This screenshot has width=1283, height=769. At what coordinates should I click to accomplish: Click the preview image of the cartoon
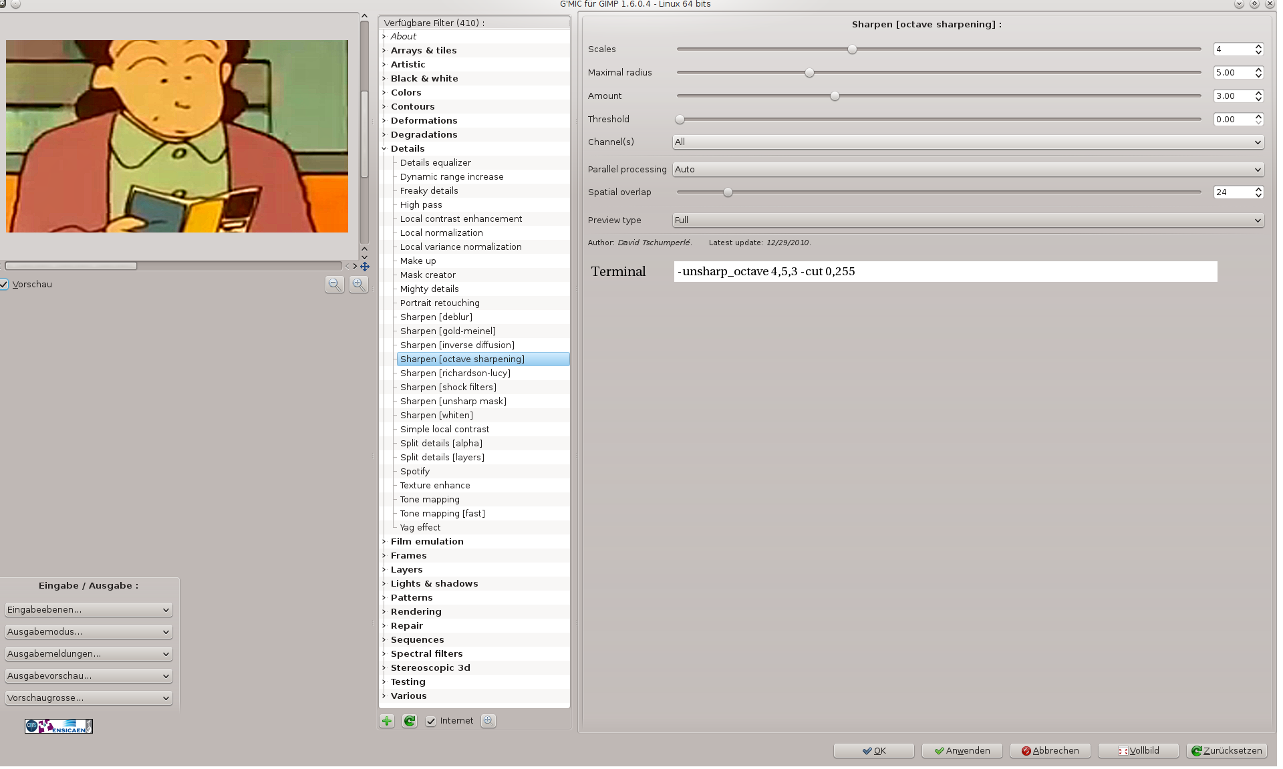point(177,136)
